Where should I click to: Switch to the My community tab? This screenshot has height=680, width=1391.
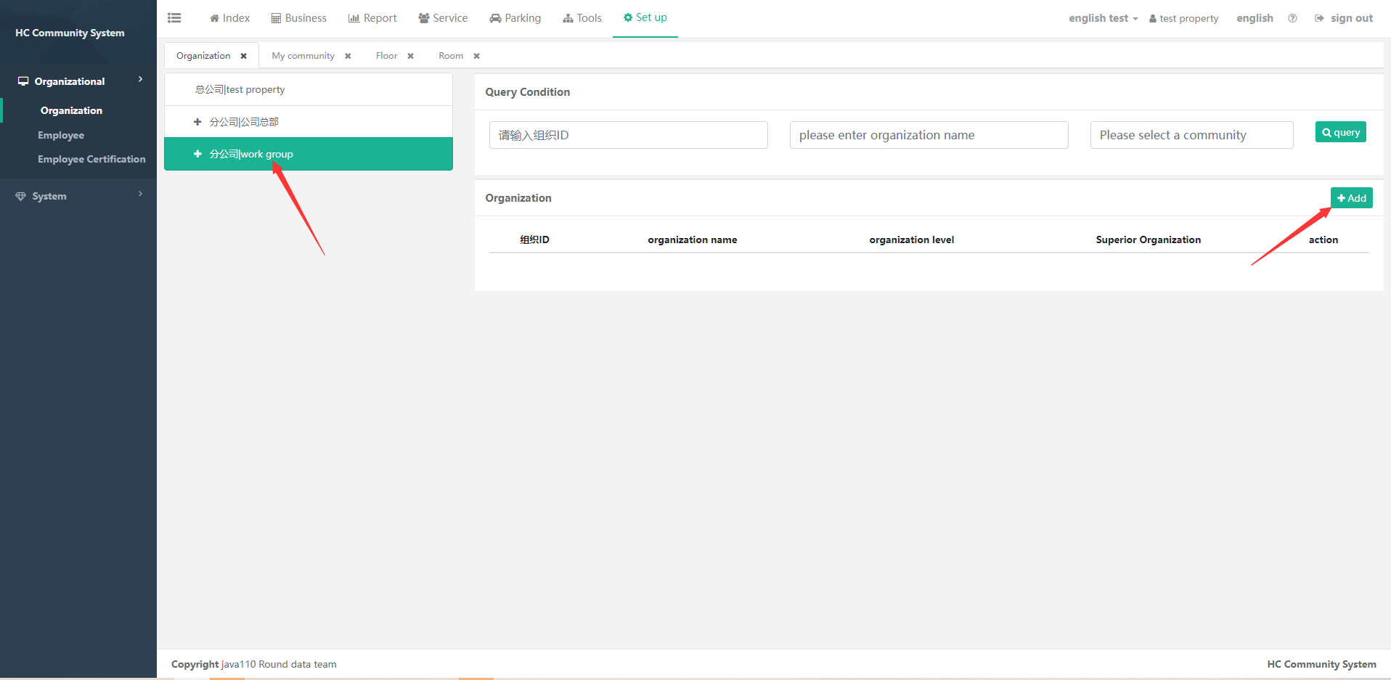[303, 56]
